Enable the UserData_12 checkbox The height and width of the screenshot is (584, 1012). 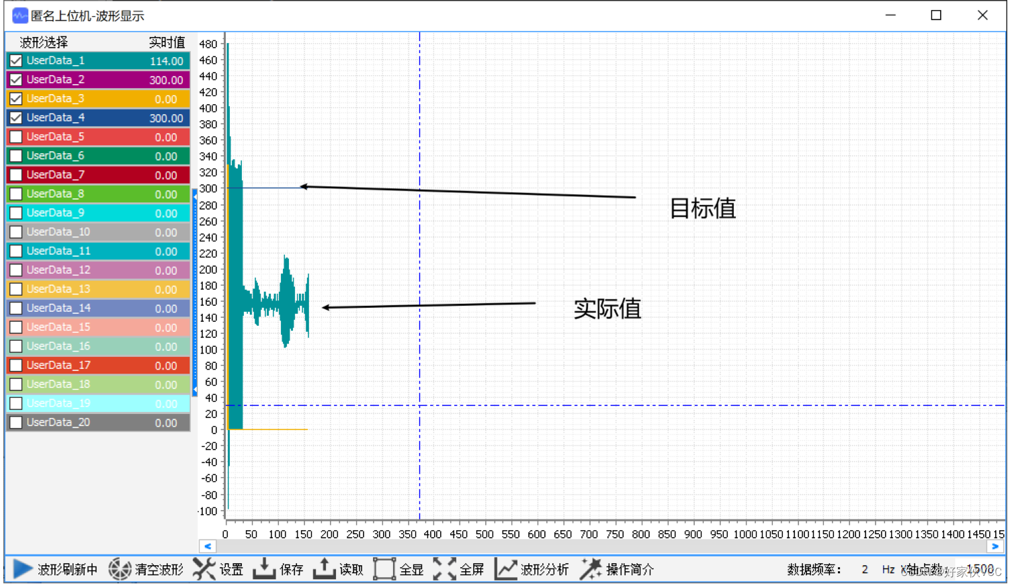click(16, 270)
